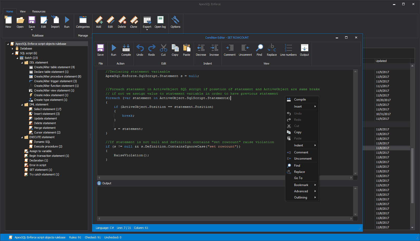Switch to the View ribbon tab

[x=23, y=11]
